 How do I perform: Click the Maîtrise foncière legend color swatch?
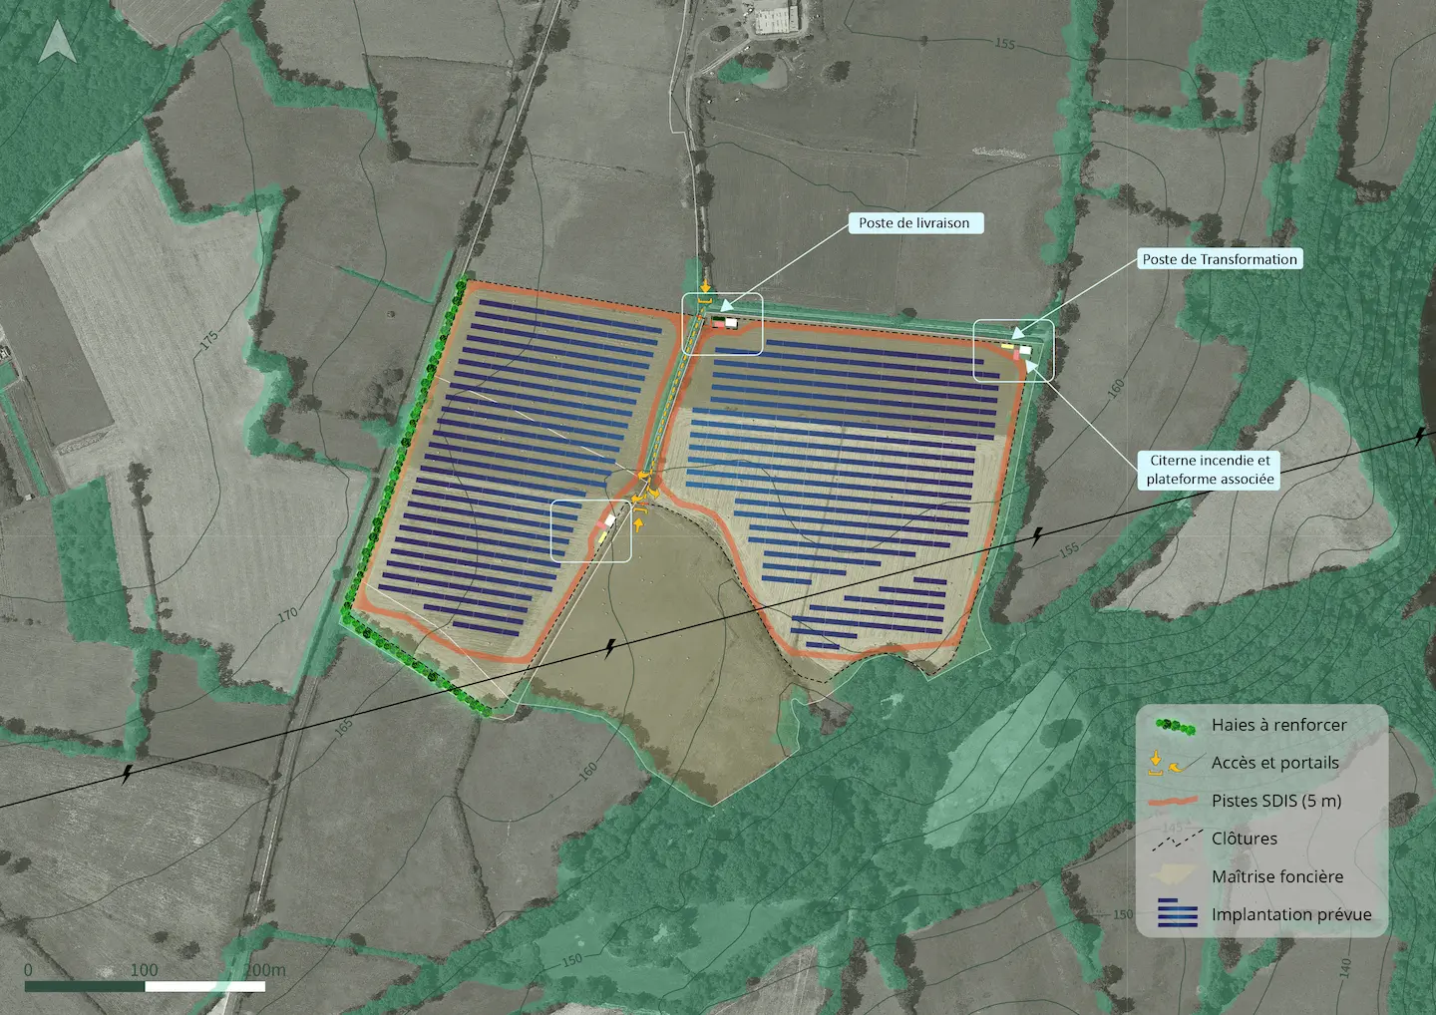click(x=1175, y=876)
